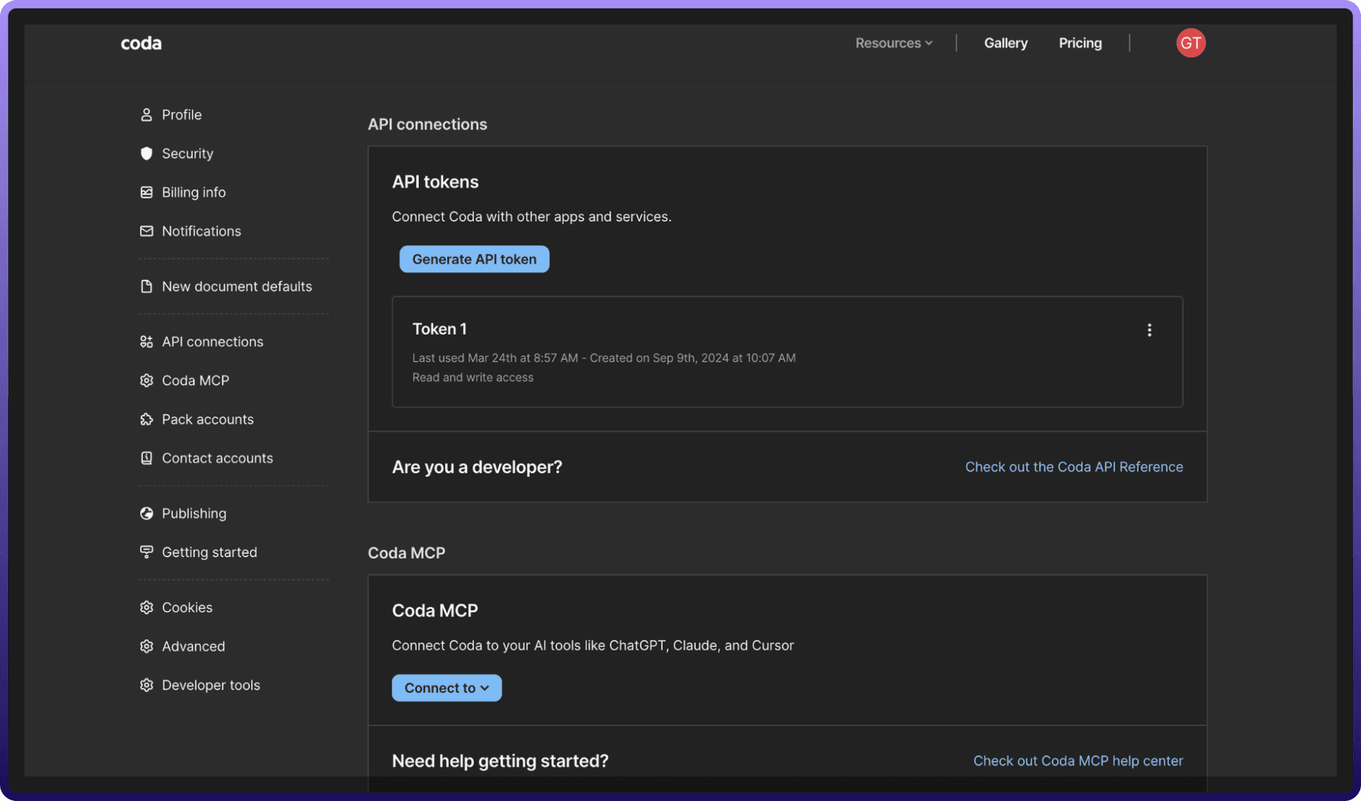Click the Contact accounts icon

[x=146, y=459]
